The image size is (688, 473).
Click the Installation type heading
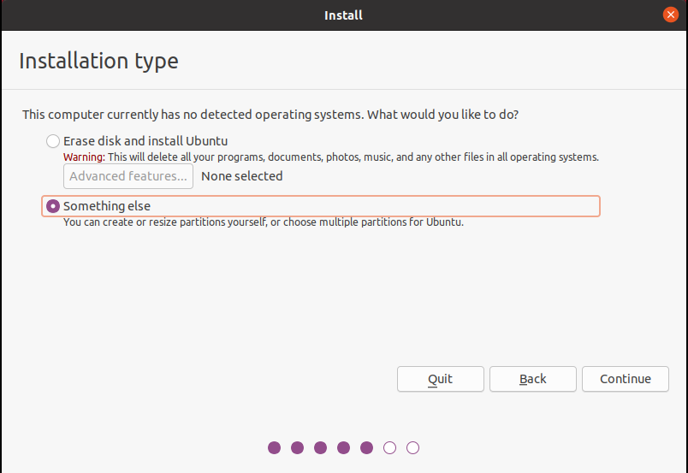tap(98, 62)
